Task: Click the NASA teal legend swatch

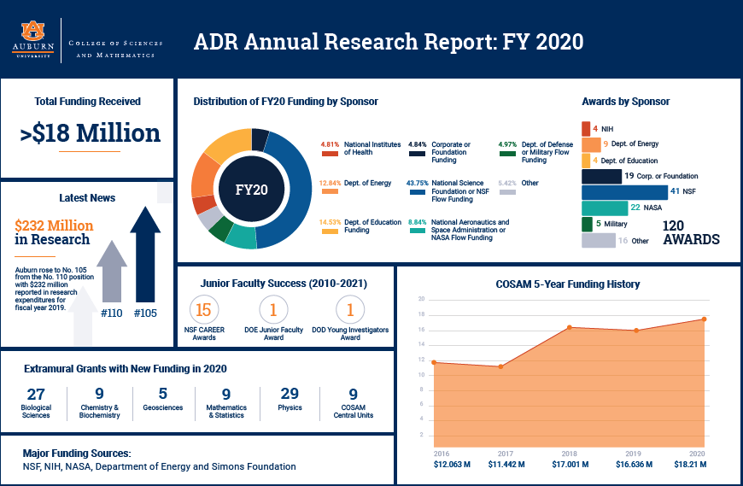Action: pyautogui.click(x=418, y=231)
